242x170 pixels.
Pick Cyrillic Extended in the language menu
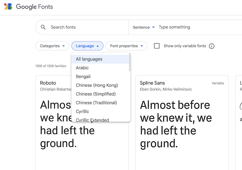[x=100, y=120]
